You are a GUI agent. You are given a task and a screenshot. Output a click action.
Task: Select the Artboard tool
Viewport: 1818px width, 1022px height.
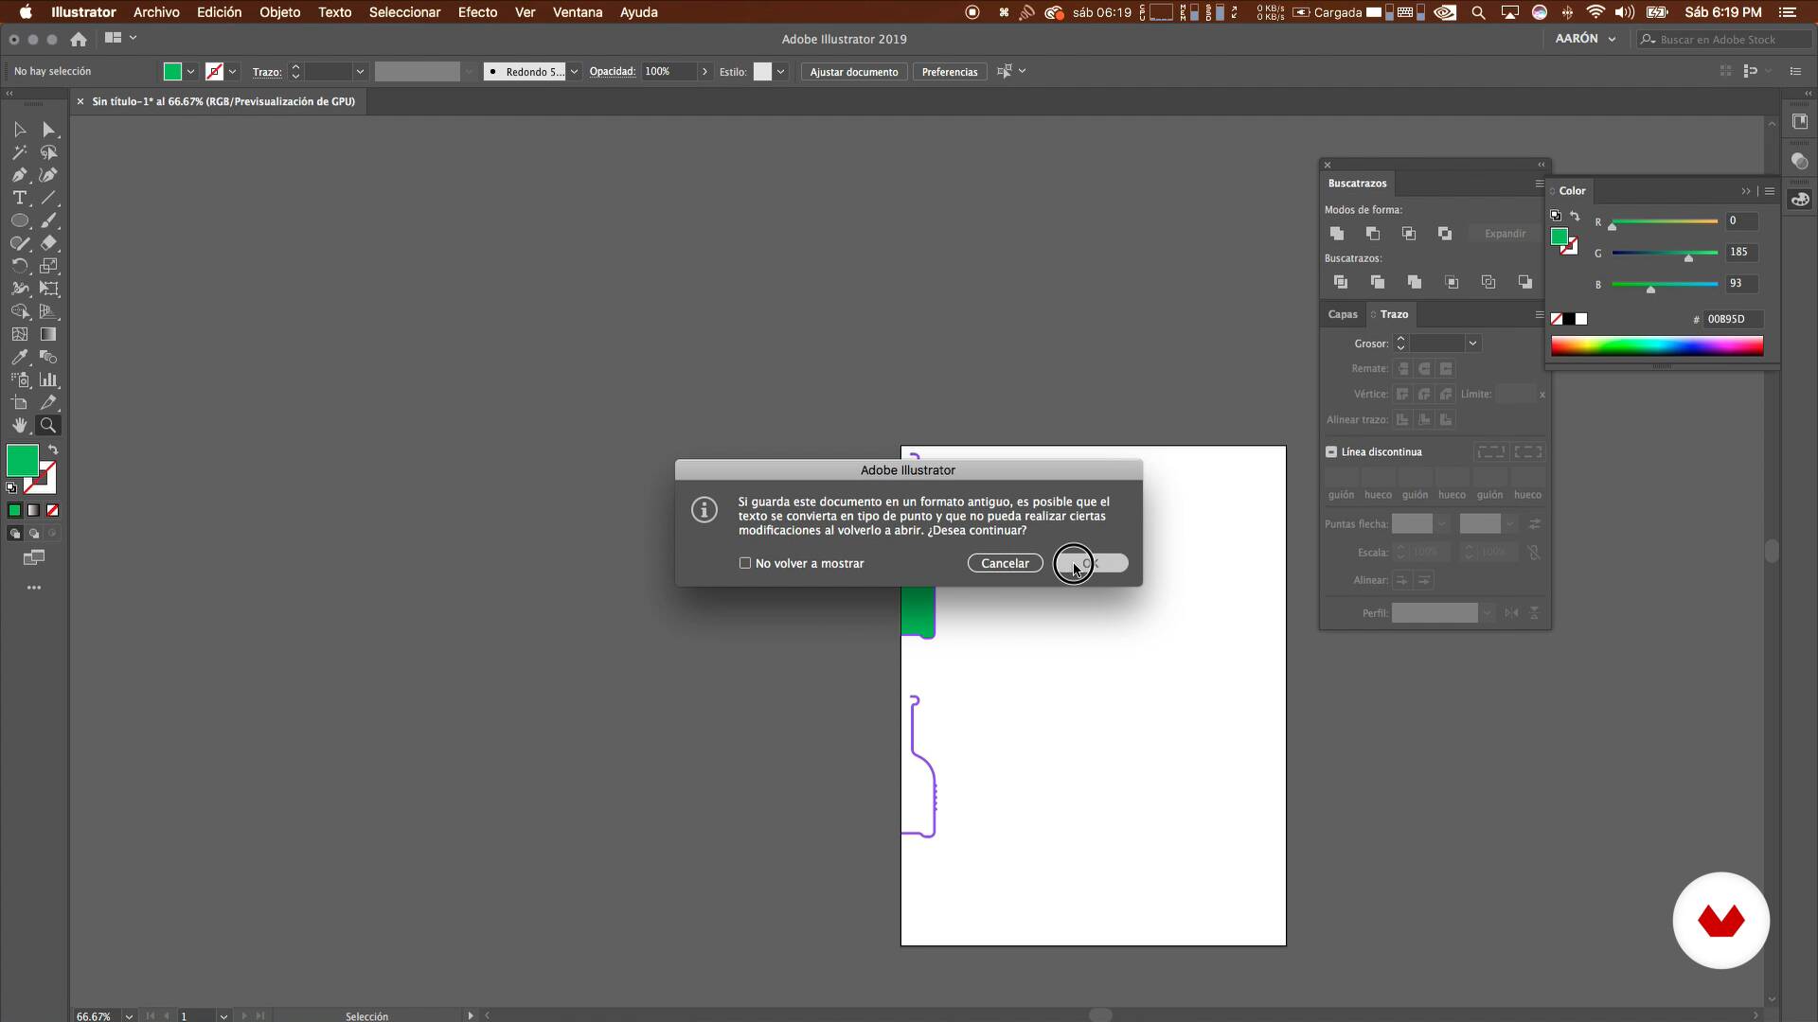pos(20,402)
